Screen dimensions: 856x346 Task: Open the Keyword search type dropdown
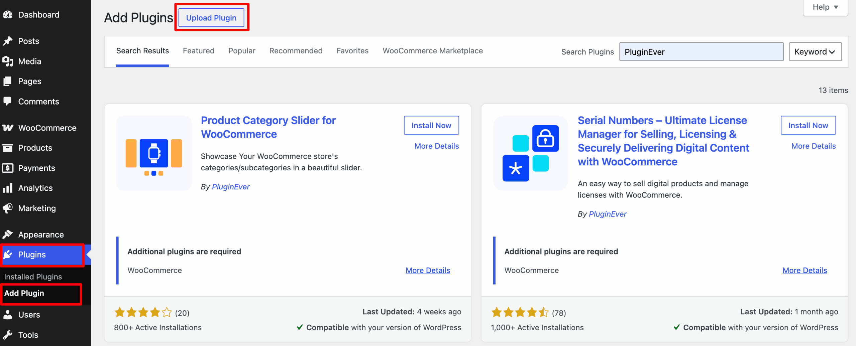point(815,52)
